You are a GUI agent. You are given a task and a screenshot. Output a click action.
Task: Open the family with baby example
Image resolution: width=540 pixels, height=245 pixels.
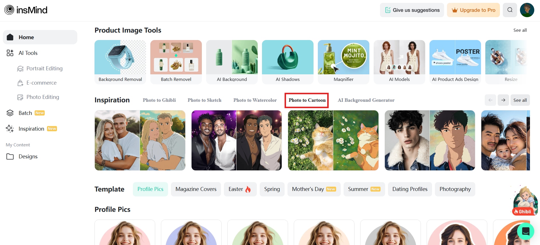pos(506,140)
